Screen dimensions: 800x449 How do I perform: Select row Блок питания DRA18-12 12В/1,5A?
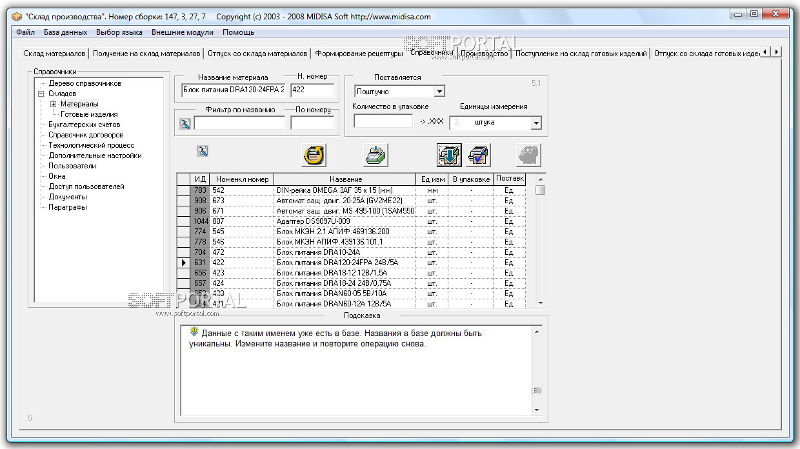pos(352,273)
